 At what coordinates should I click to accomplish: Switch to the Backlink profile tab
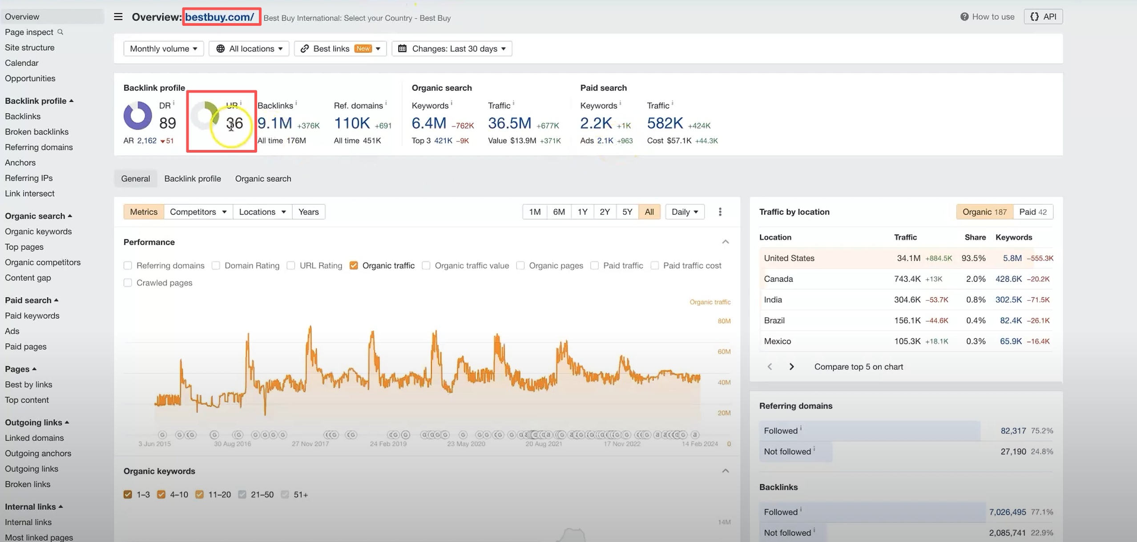pyautogui.click(x=192, y=178)
